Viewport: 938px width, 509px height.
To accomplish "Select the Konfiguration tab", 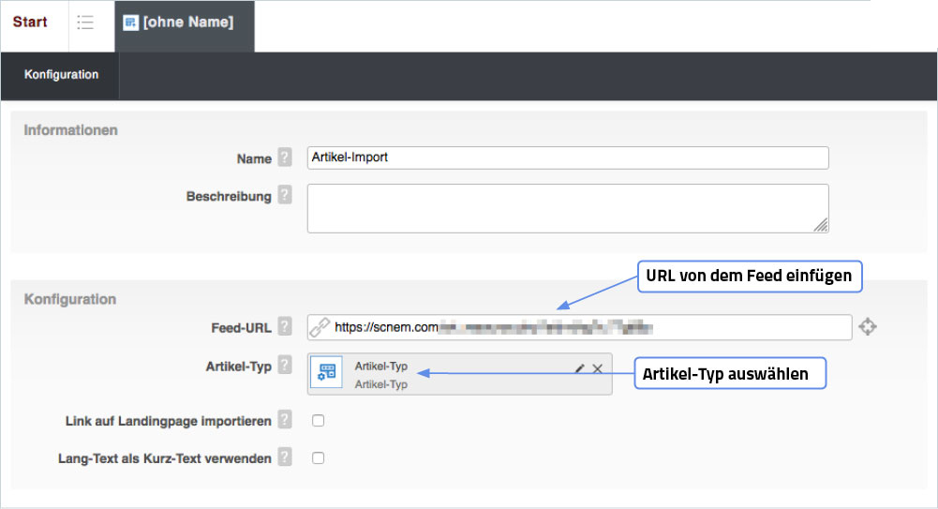I will click(x=61, y=75).
